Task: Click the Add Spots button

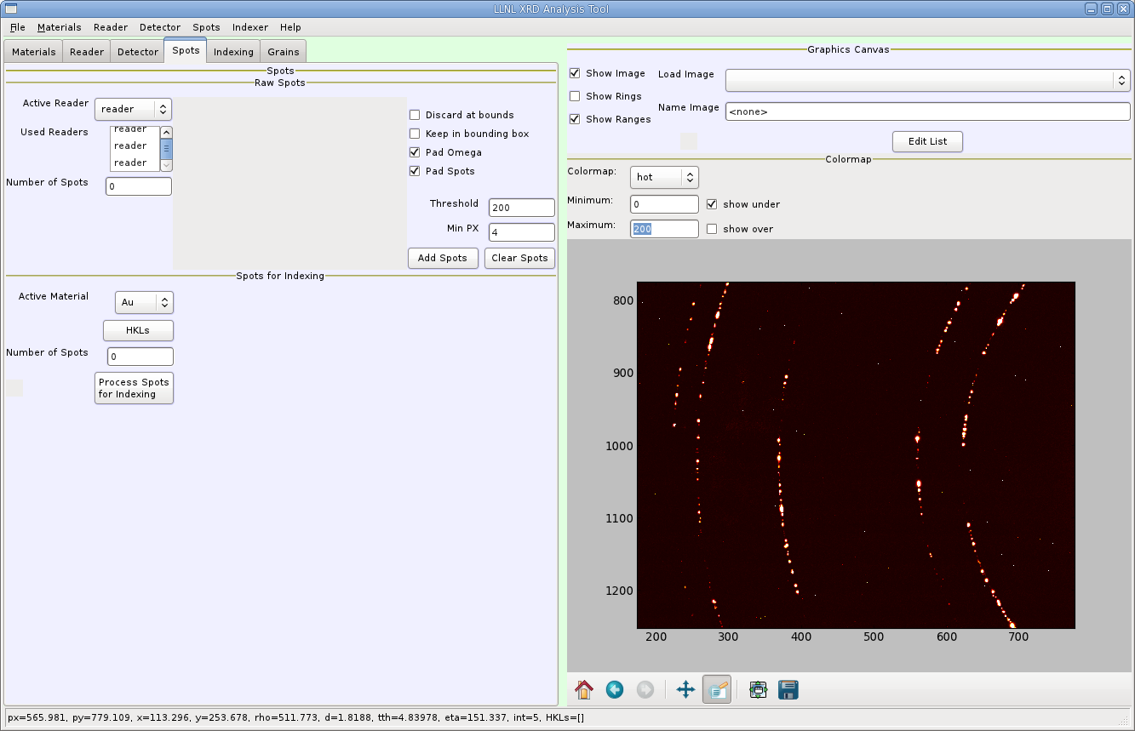Action: [443, 258]
